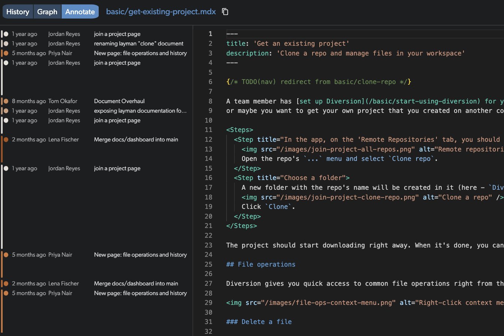Click the 'Open the repo's ... menu' line
The height and width of the screenshot is (336, 504).
340,159
